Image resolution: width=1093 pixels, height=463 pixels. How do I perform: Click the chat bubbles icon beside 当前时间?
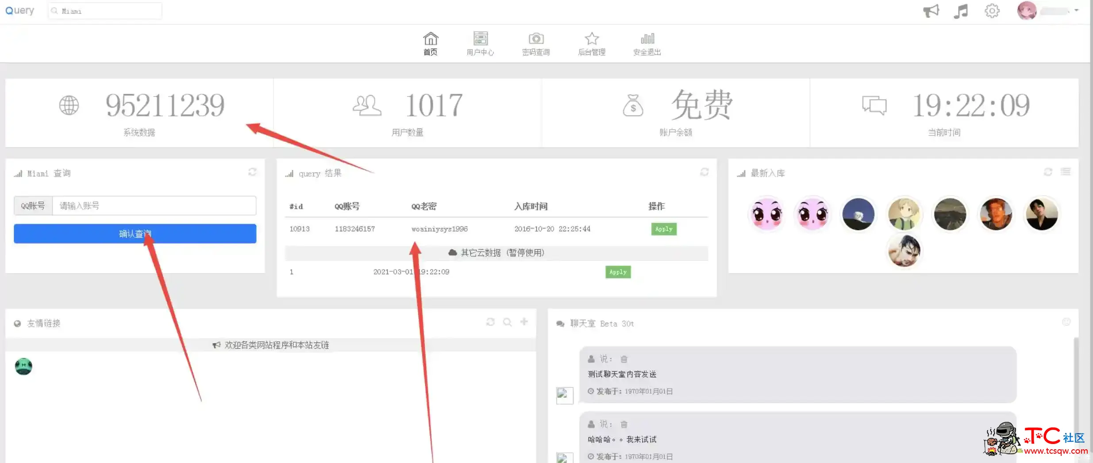[x=874, y=105]
